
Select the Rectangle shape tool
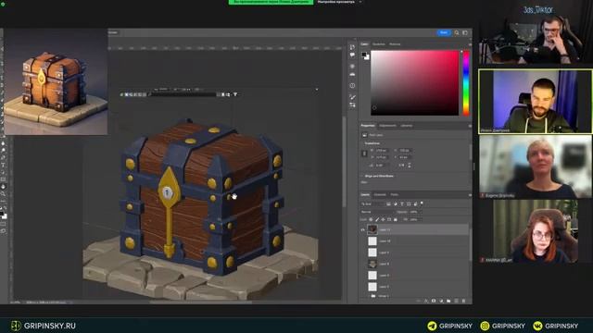[x=3, y=179]
